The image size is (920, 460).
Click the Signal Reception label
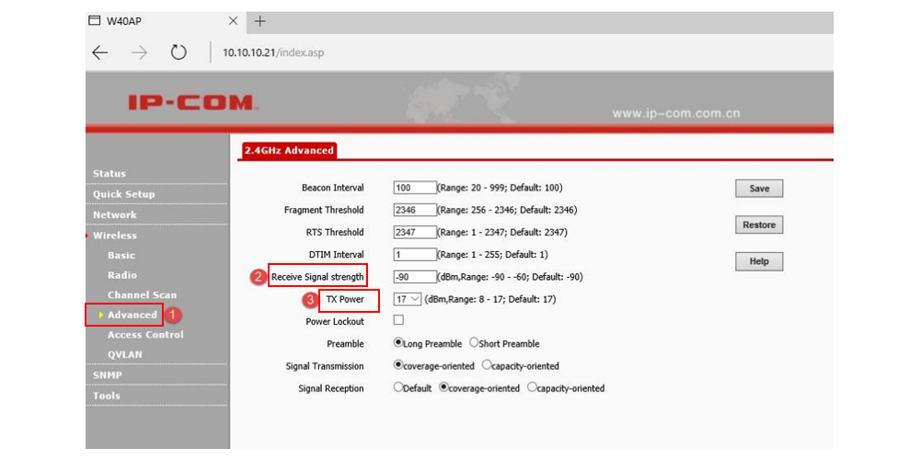331,388
